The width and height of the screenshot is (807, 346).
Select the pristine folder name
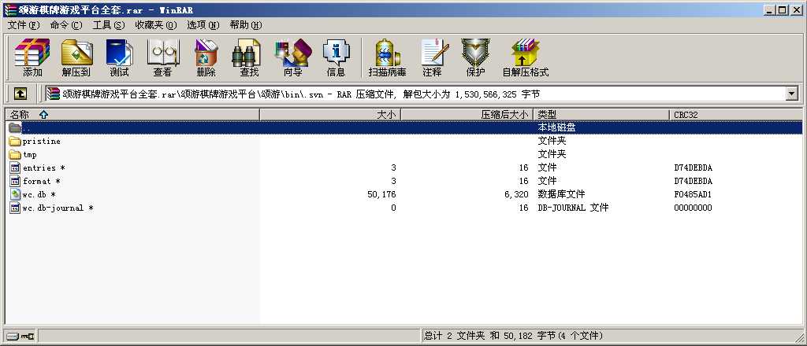pyautogui.click(x=42, y=142)
